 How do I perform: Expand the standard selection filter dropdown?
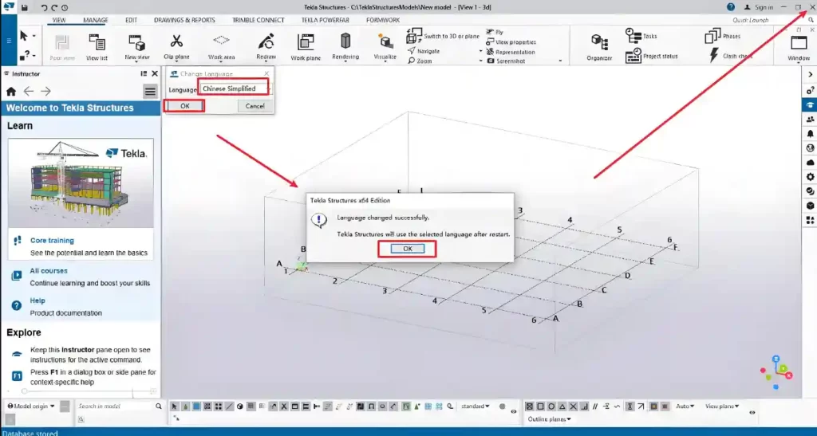point(476,407)
